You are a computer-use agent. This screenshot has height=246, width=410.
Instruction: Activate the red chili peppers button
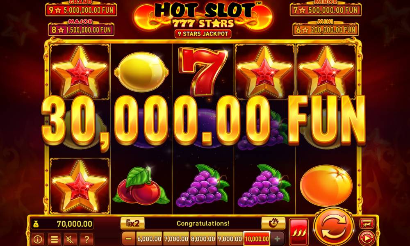[x=298, y=231]
